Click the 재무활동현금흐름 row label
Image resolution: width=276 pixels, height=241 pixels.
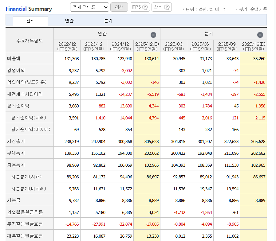25,236
